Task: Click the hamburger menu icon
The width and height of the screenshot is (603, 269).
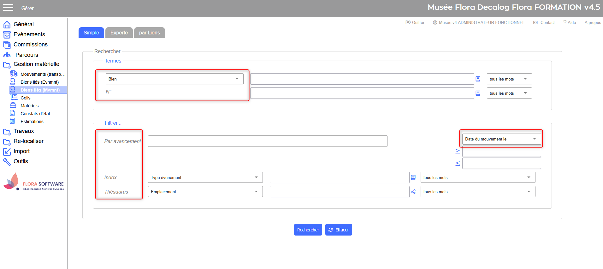Action: pyautogui.click(x=8, y=8)
